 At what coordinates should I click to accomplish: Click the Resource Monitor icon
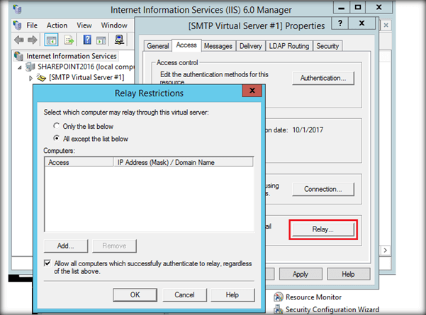click(278, 297)
